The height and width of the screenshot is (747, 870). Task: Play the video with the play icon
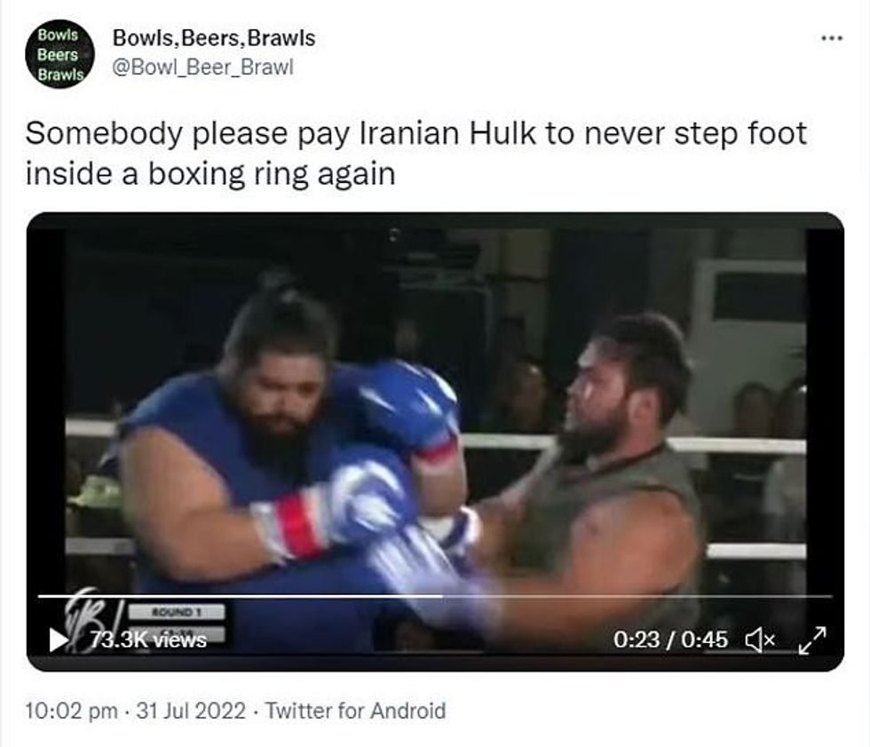(x=59, y=640)
